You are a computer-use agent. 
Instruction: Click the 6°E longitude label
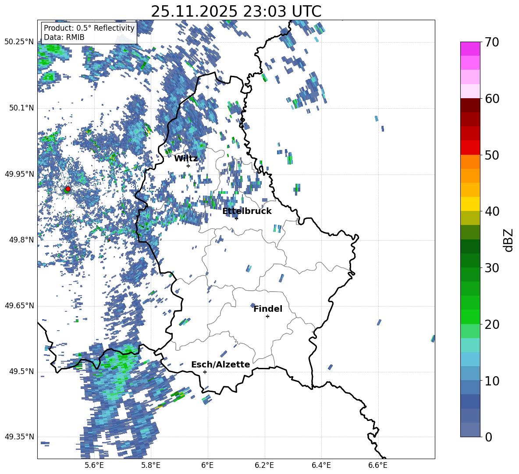pos(207,466)
